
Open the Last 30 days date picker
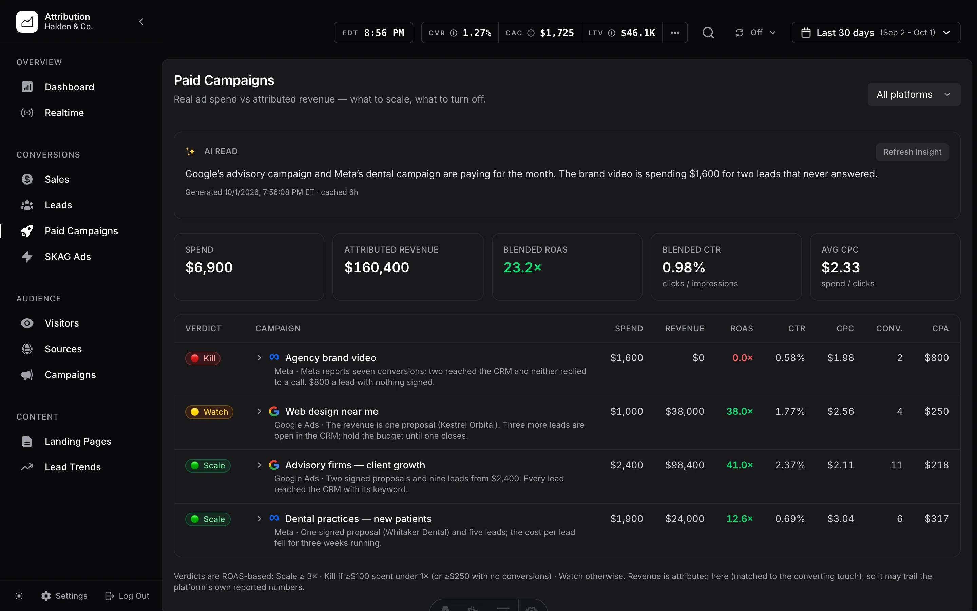[x=876, y=33]
